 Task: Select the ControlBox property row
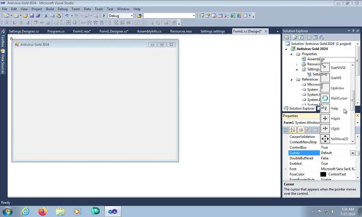coord(322,147)
